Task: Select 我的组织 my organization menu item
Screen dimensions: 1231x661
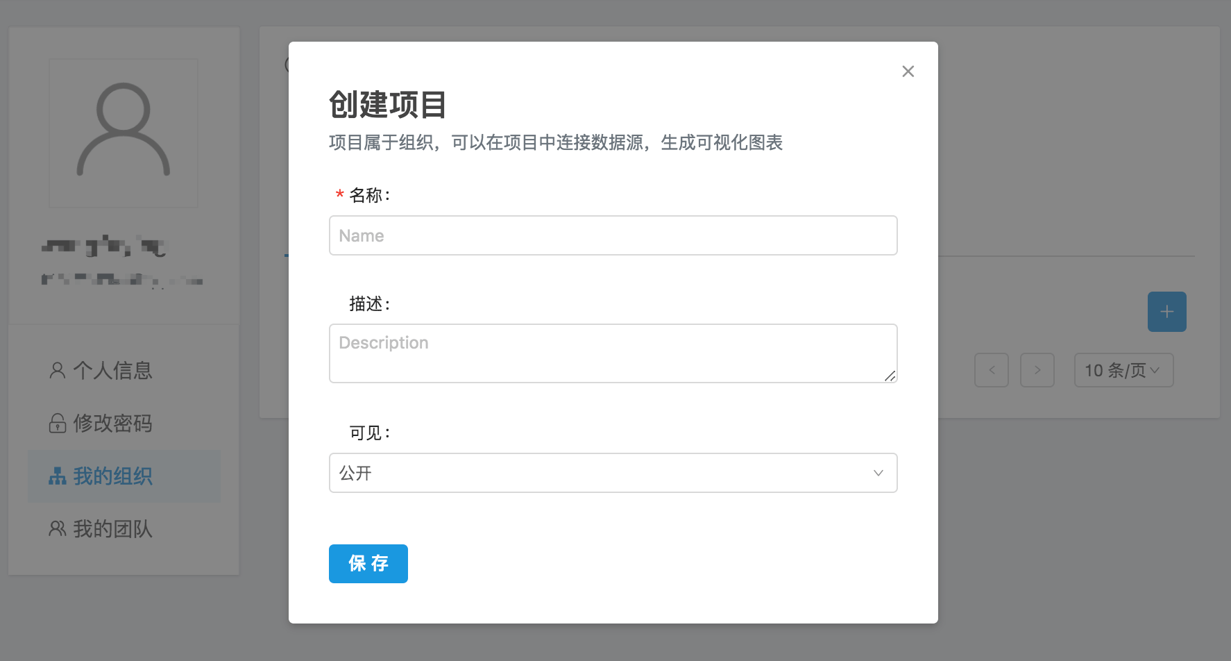Action: 112,476
